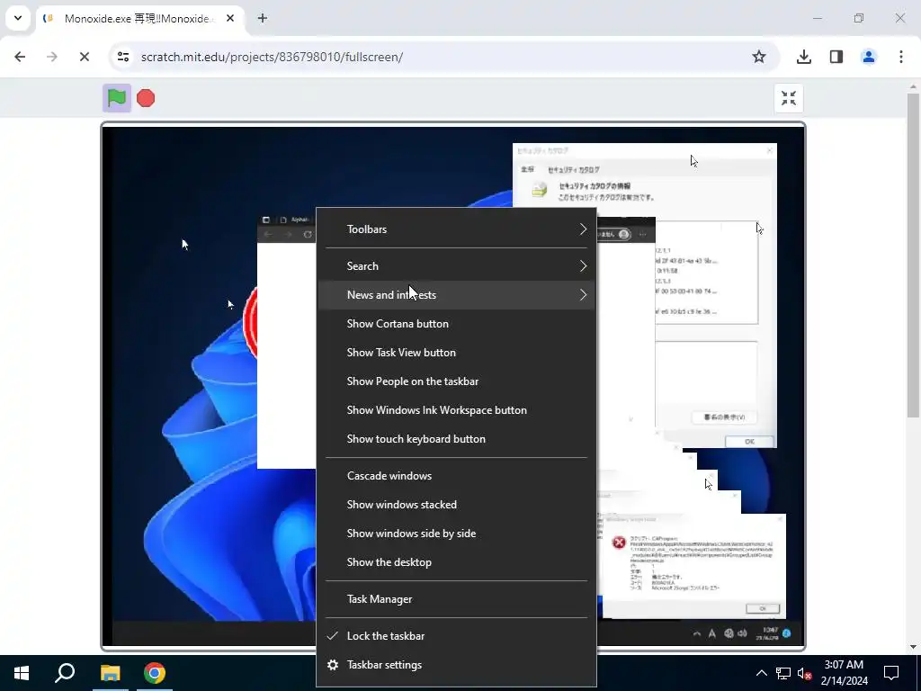This screenshot has width=921, height=691.
Task: Open taskbar search magnifier
Action: click(65, 673)
